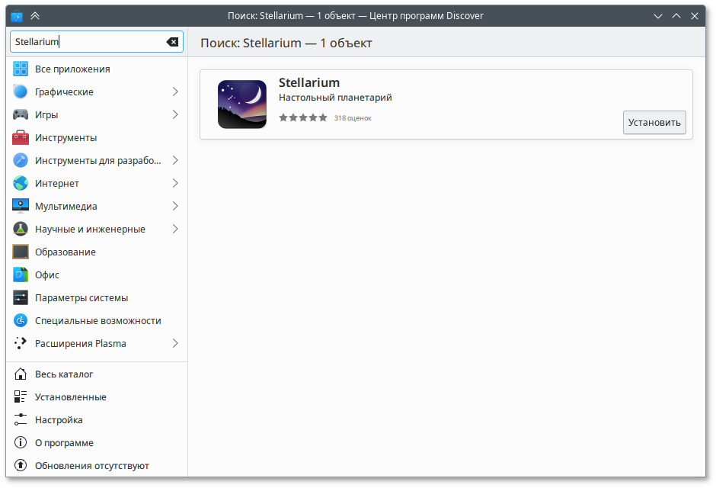The image size is (716, 488).
Task: Click the Internet globe icon
Action: click(x=21, y=184)
